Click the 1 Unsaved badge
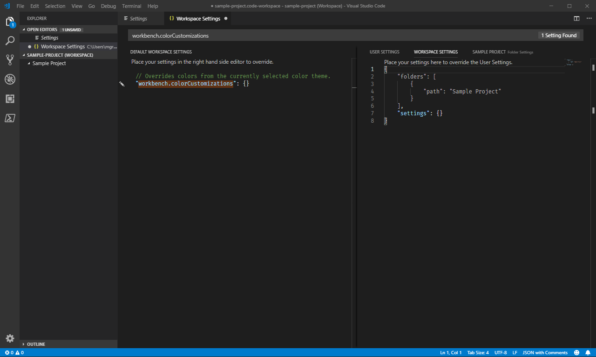The height and width of the screenshot is (357, 596). [x=71, y=30]
